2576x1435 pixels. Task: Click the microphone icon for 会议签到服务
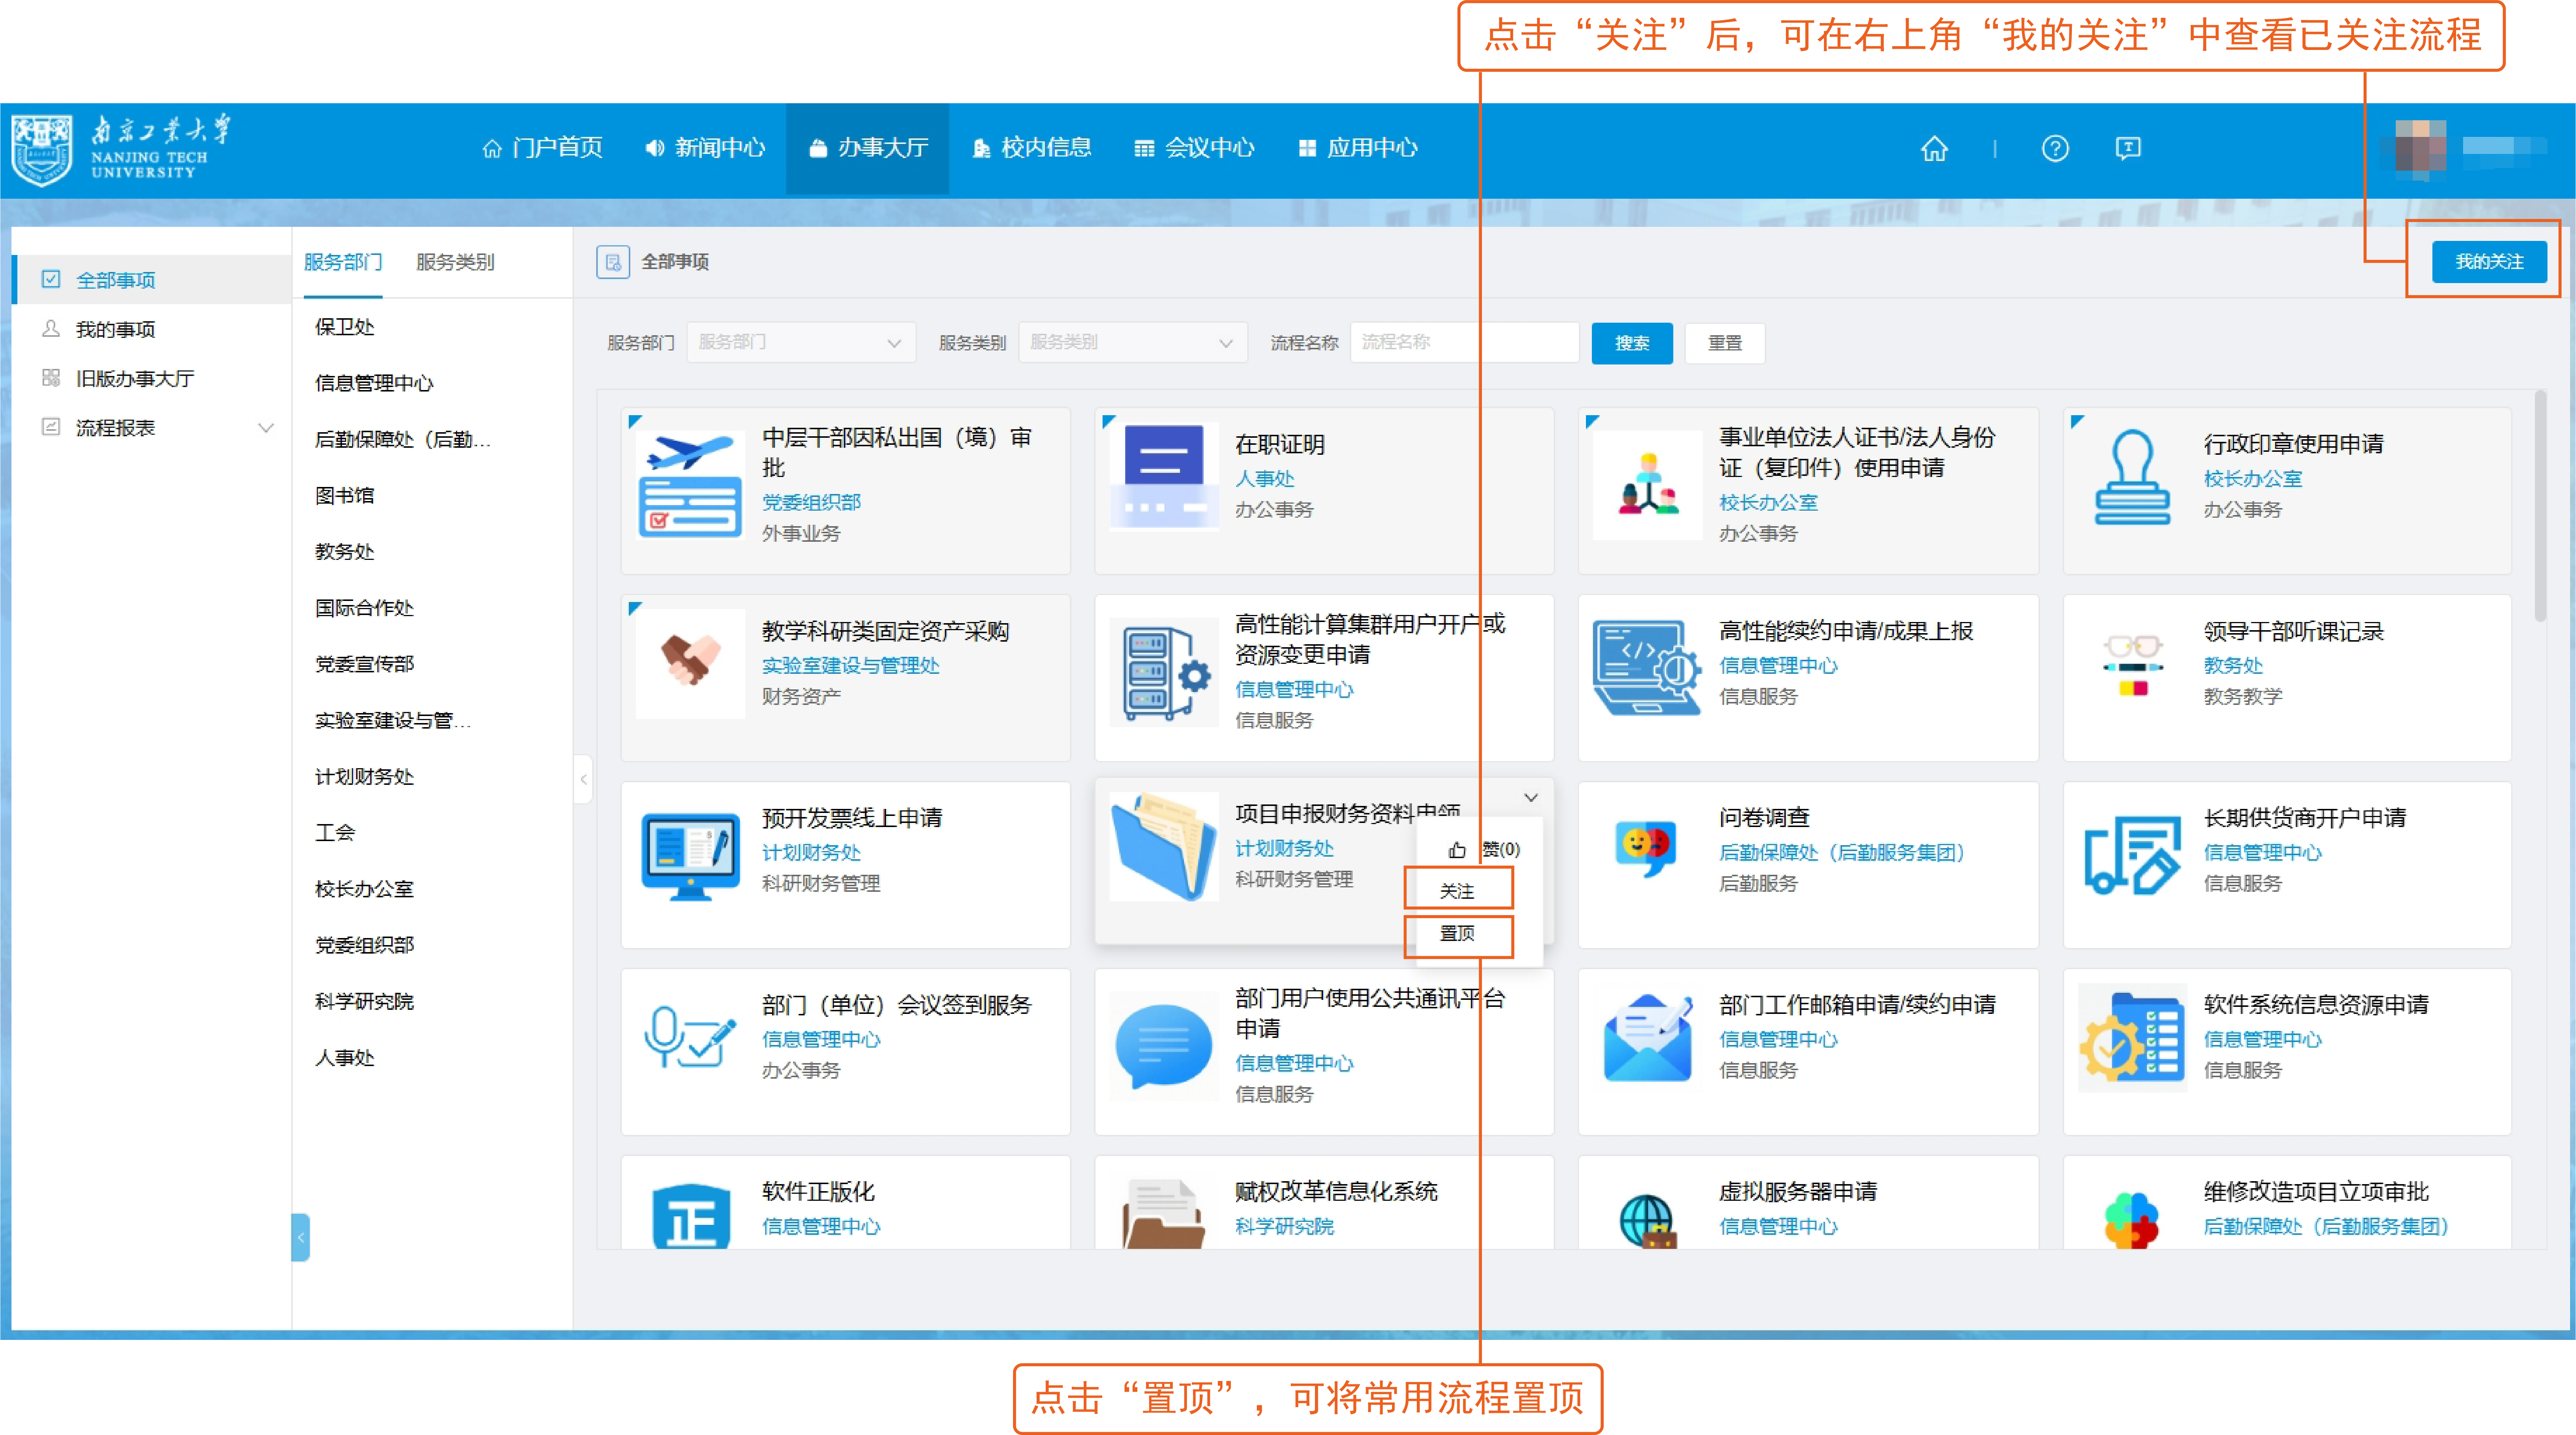(x=690, y=1037)
